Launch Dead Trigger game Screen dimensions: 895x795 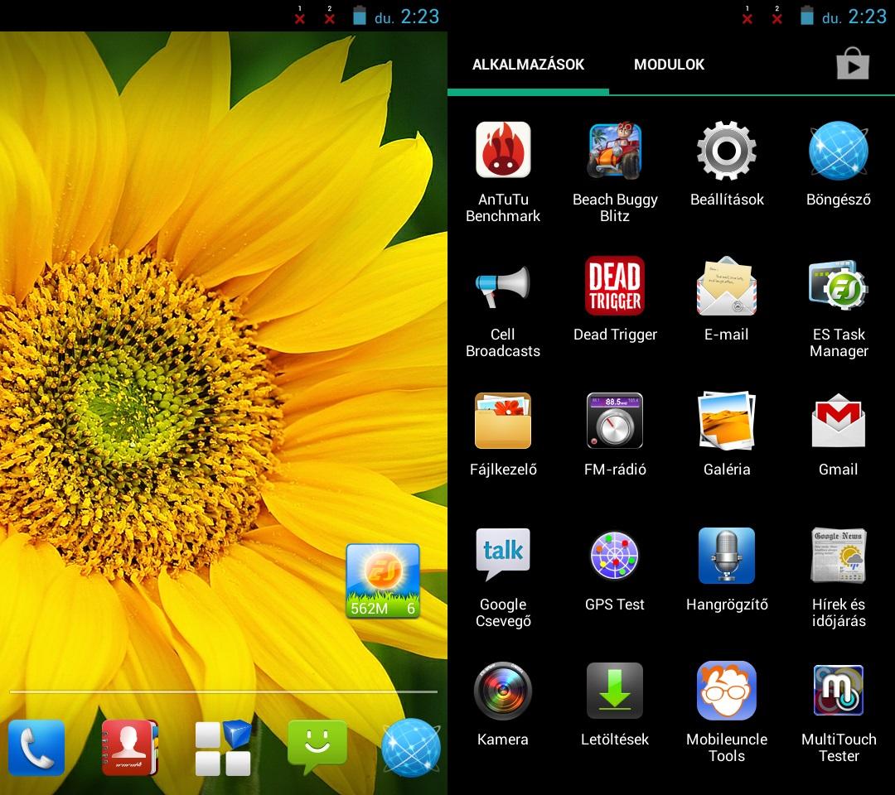615,285
